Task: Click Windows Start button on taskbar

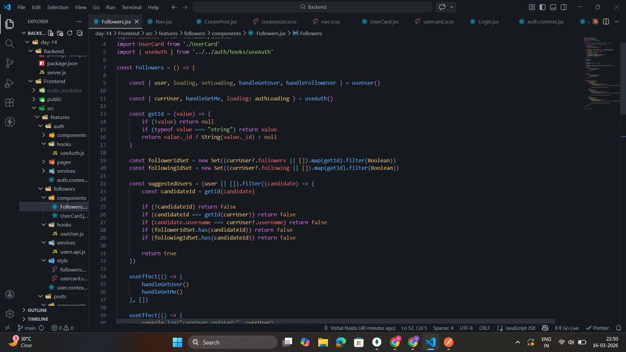Action: click(177, 342)
